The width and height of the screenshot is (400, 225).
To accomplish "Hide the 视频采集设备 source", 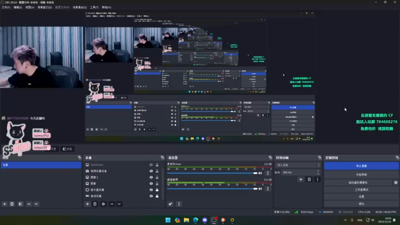I will pyautogui.click(x=151, y=171).
